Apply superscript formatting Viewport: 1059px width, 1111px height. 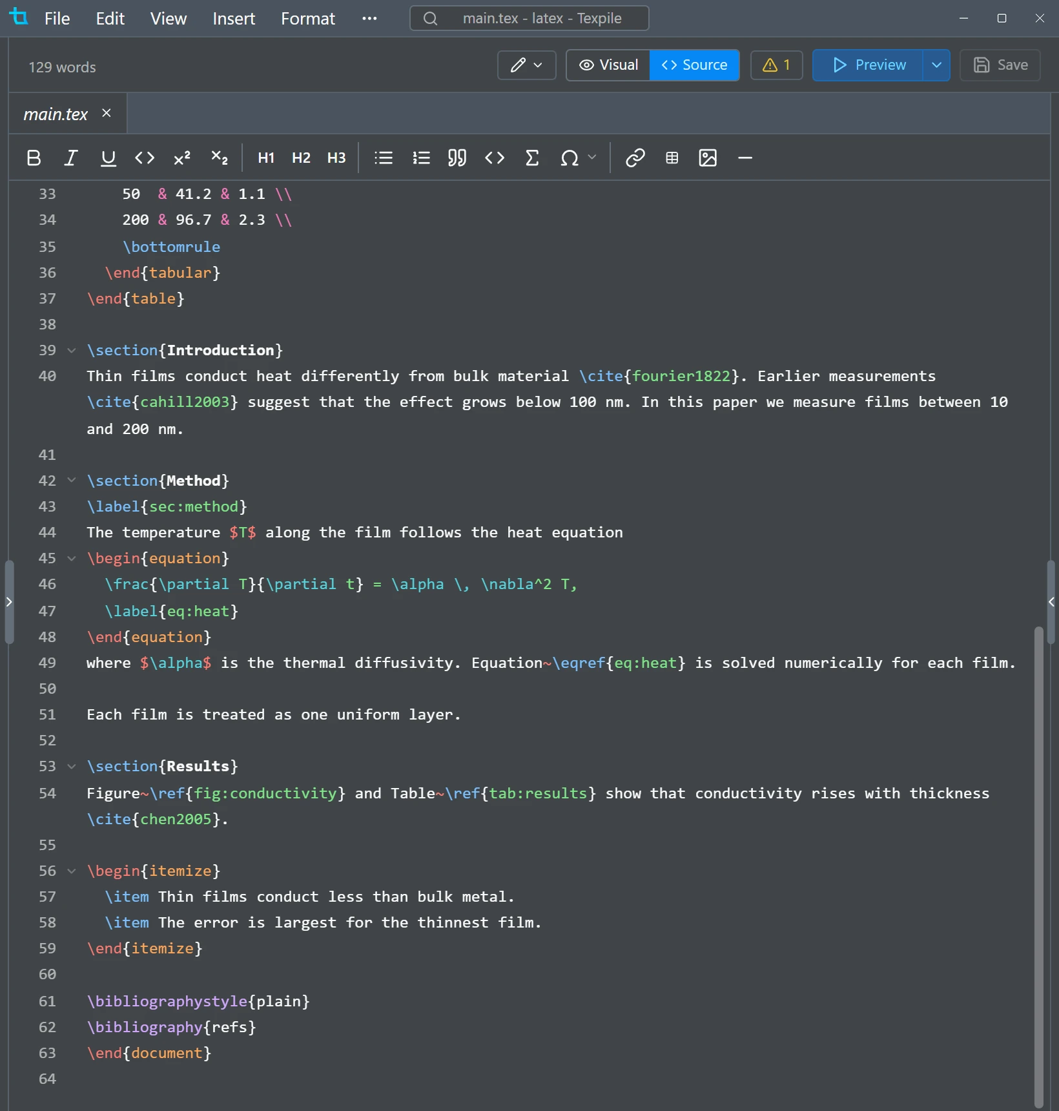182,158
